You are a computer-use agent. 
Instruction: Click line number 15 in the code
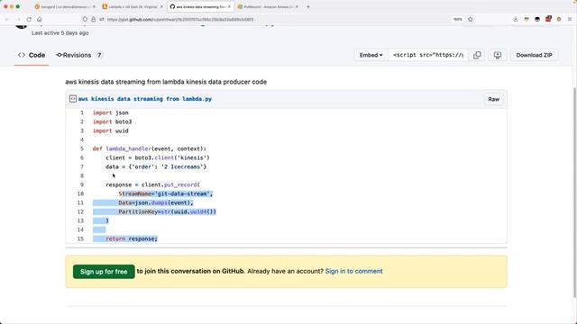coord(80,238)
